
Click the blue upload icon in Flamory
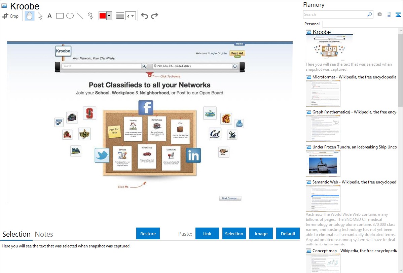tap(398, 15)
